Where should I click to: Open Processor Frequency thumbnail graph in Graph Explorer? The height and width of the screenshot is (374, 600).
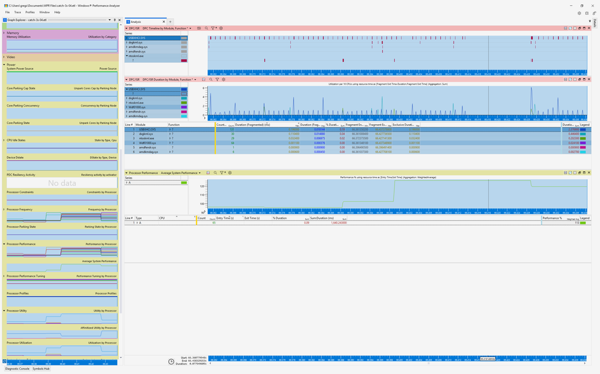point(62,217)
